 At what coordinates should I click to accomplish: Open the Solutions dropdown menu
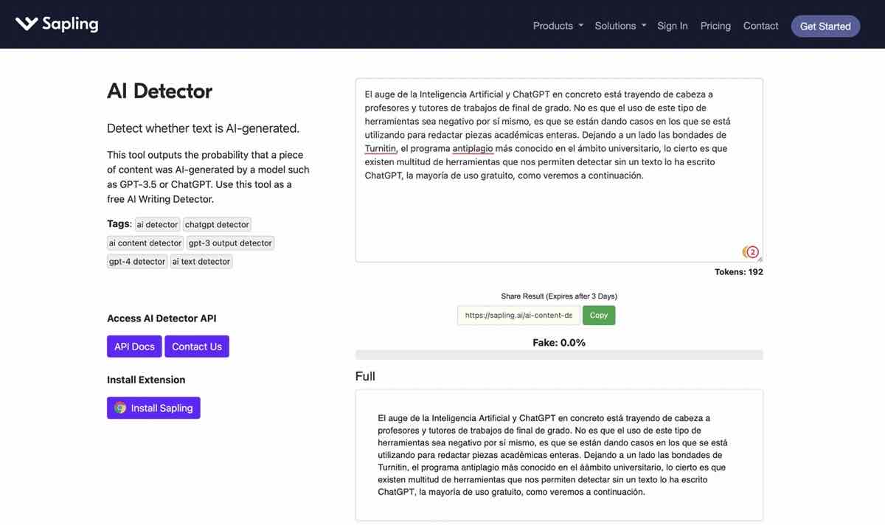coord(620,26)
